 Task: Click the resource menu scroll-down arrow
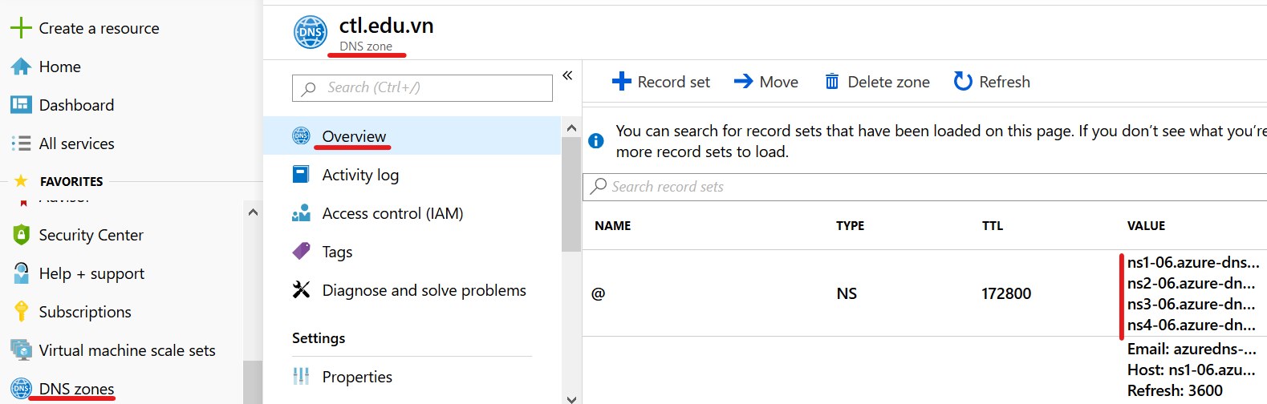571,398
